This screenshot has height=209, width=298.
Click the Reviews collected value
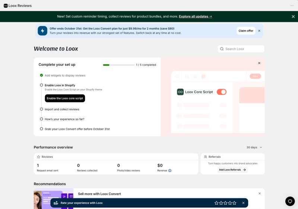tap(78, 166)
